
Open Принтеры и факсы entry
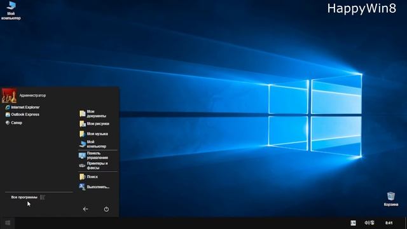(93, 165)
